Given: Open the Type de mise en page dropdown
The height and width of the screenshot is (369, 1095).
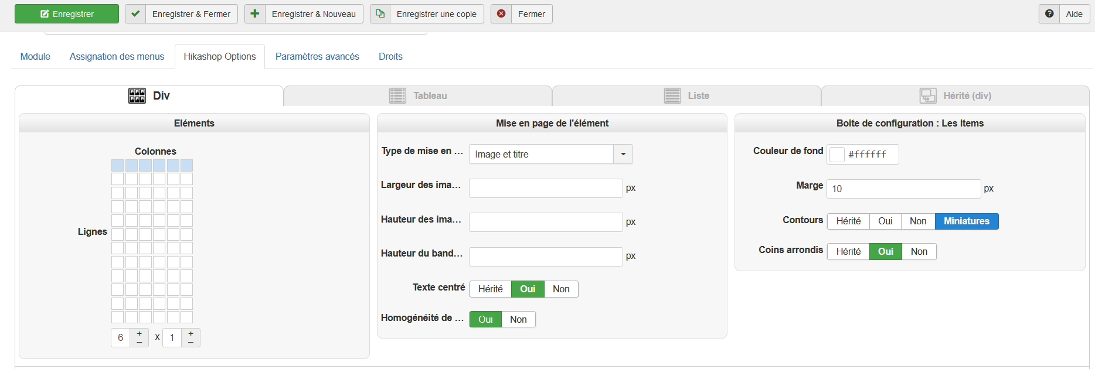Looking at the screenshot, I should pos(623,154).
